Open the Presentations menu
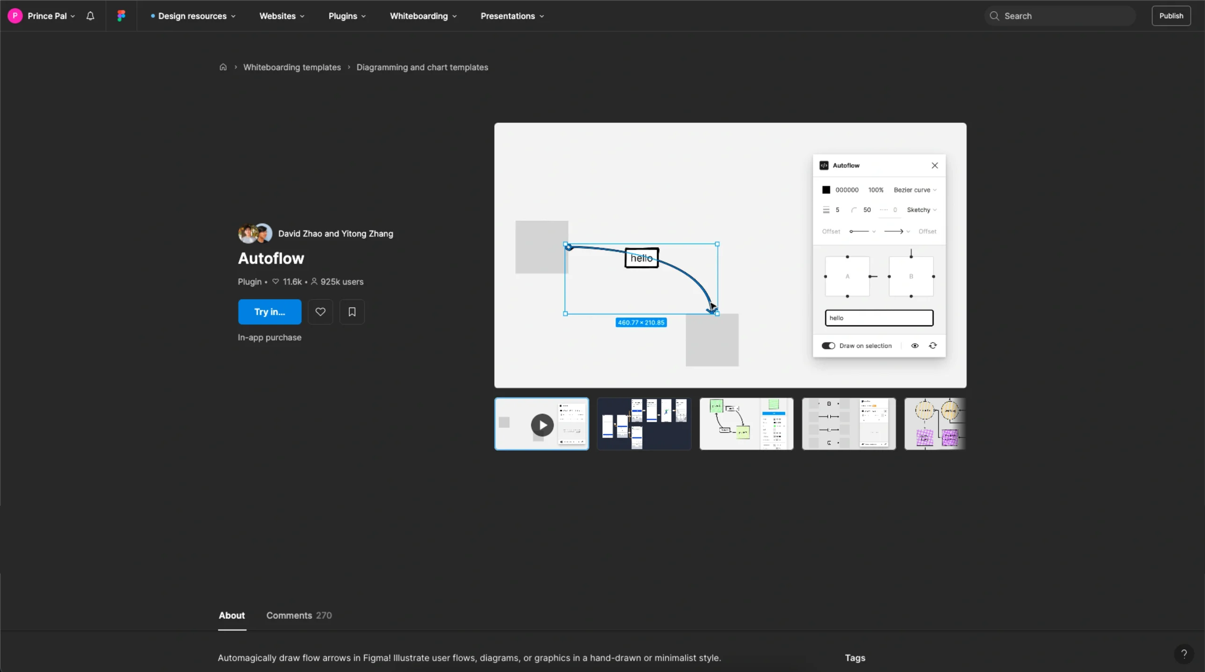Viewport: 1205px width, 672px height. [x=512, y=16]
